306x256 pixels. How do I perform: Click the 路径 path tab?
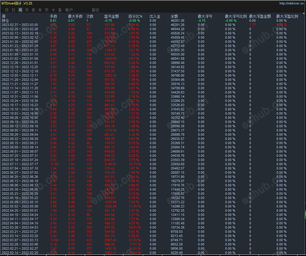pyautogui.click(x=95, y=10)
